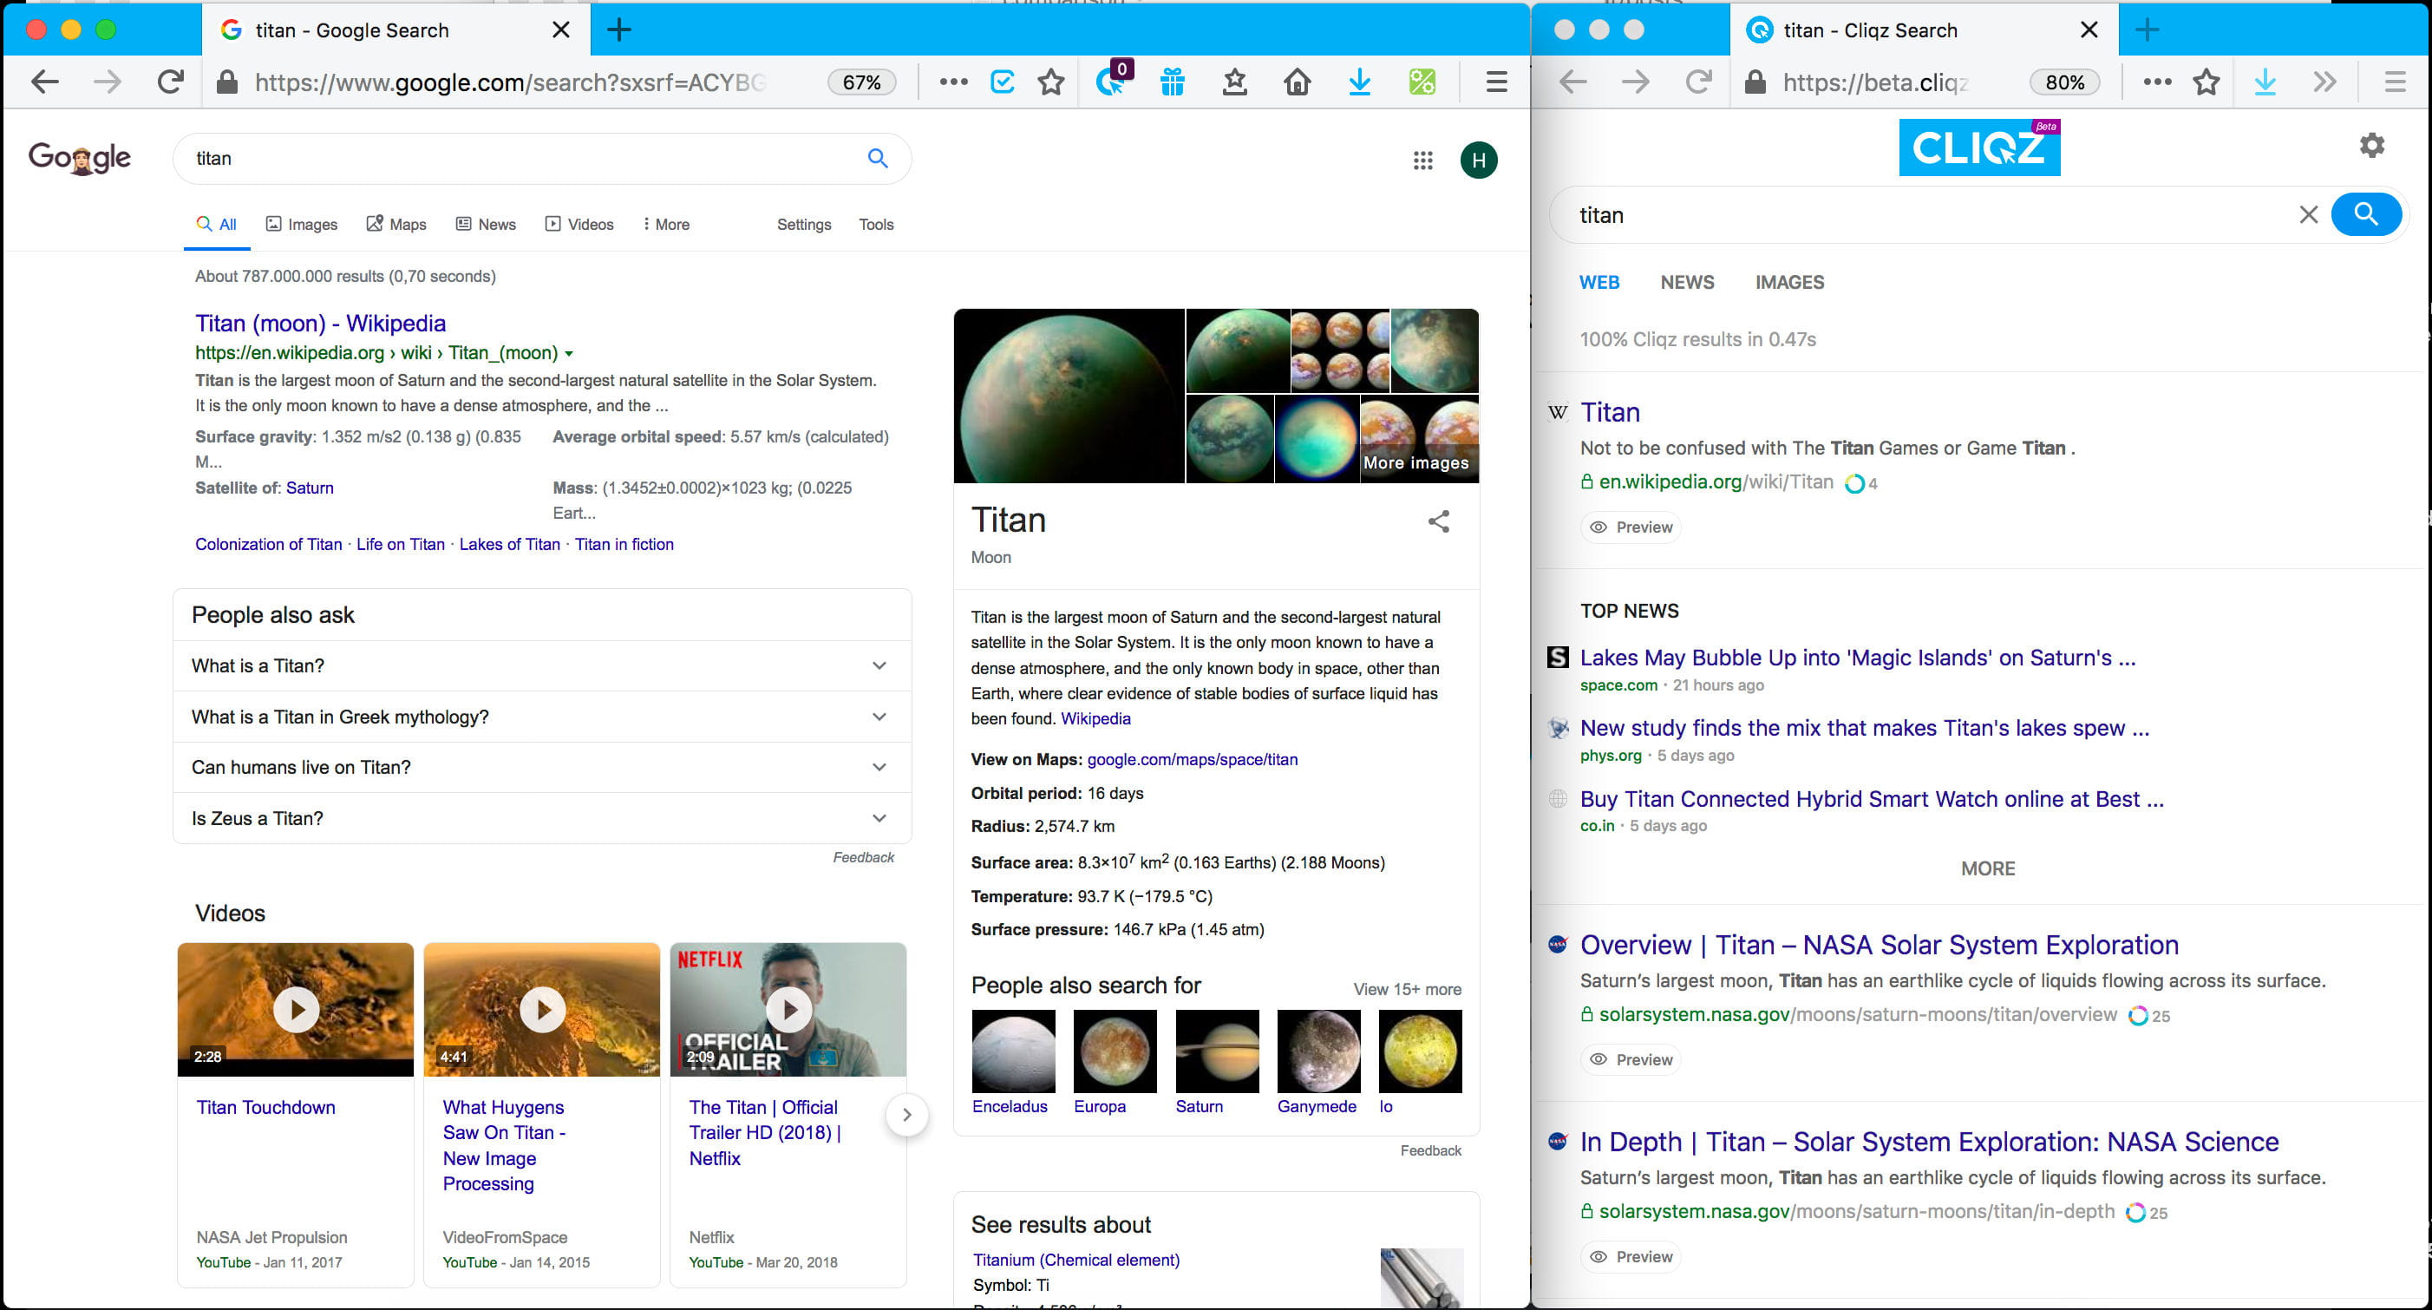This screenshot has width=2432, height=1310.
Task: Run the Cliqz search with the blue magnifier button
Action: [x=2366, y=214]
